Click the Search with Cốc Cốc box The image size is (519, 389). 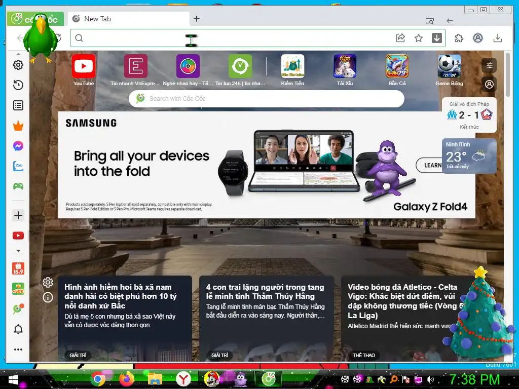267,99
